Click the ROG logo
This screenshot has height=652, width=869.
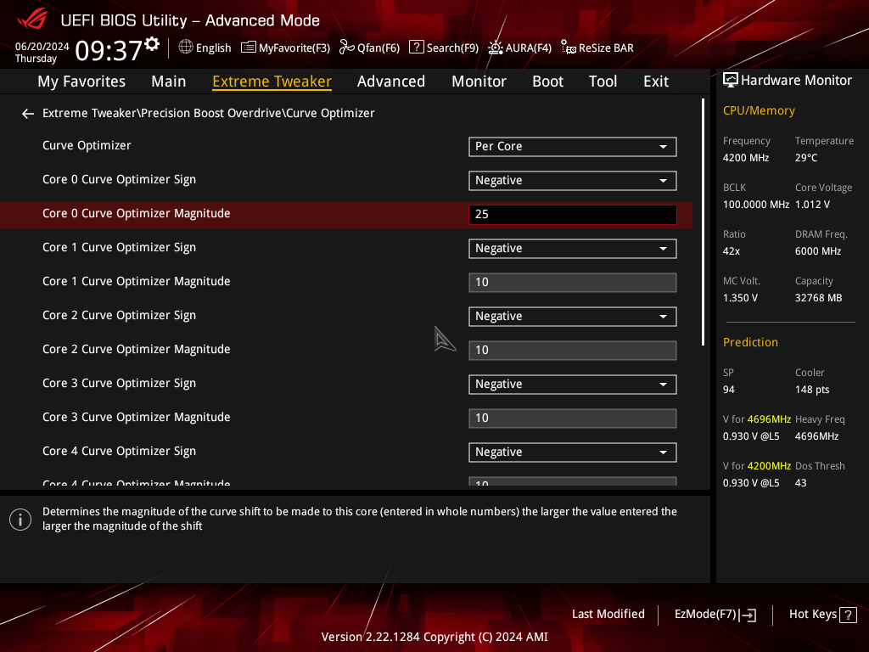(x=32, y=20)
